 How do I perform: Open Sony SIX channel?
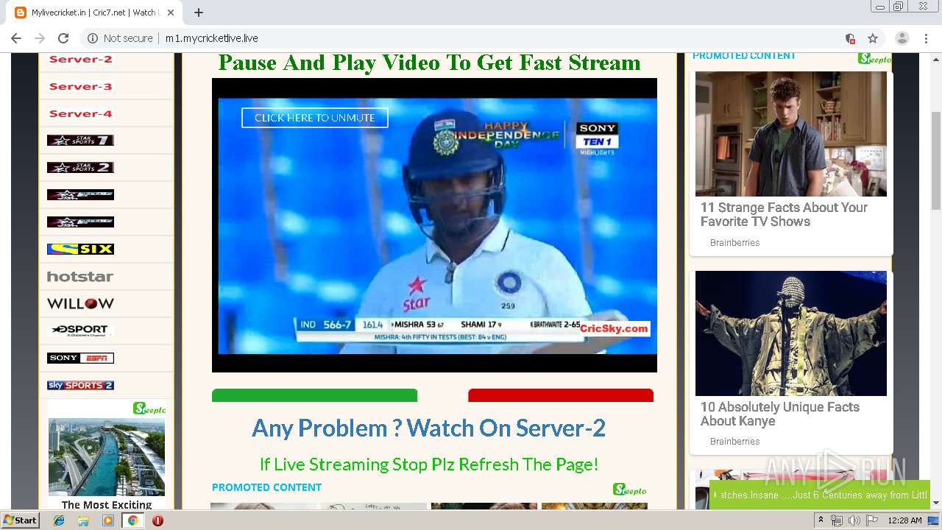tap(80, 249)
